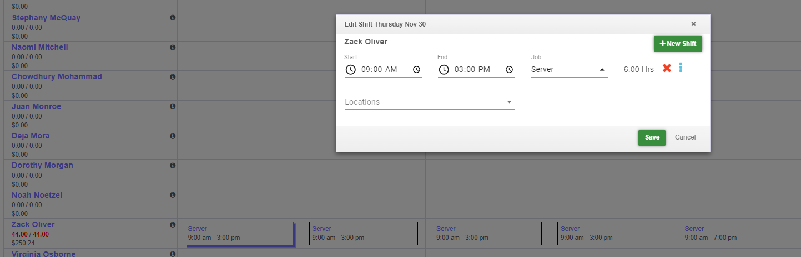Show info icon for Zack Oliver
Image resolution: width=801 pixels, height=257 pixels.
(x=173, y=225)
